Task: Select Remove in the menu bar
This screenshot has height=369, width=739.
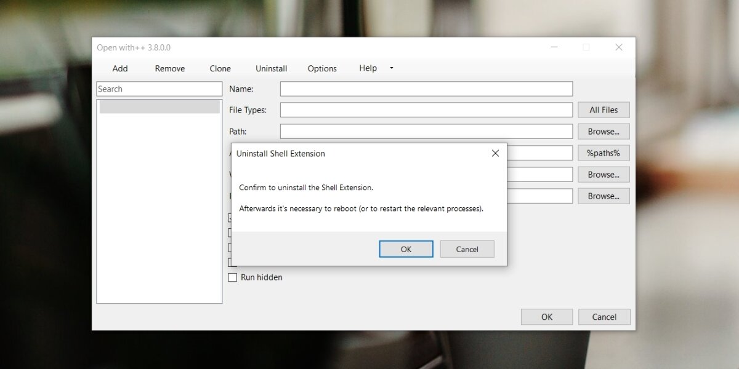Action: tap(169, 68)
